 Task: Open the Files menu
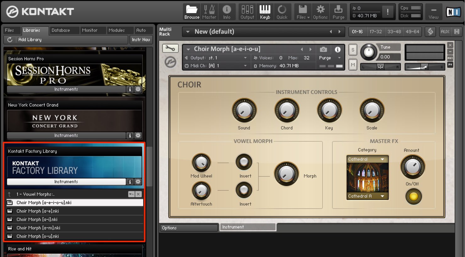point(303,12)
